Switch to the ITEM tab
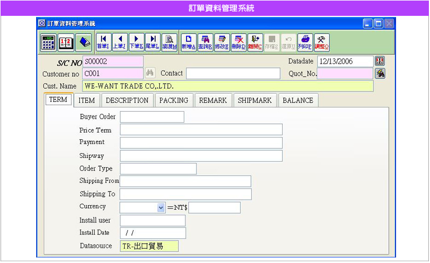The image size is (430, 263). click(86, 100)
